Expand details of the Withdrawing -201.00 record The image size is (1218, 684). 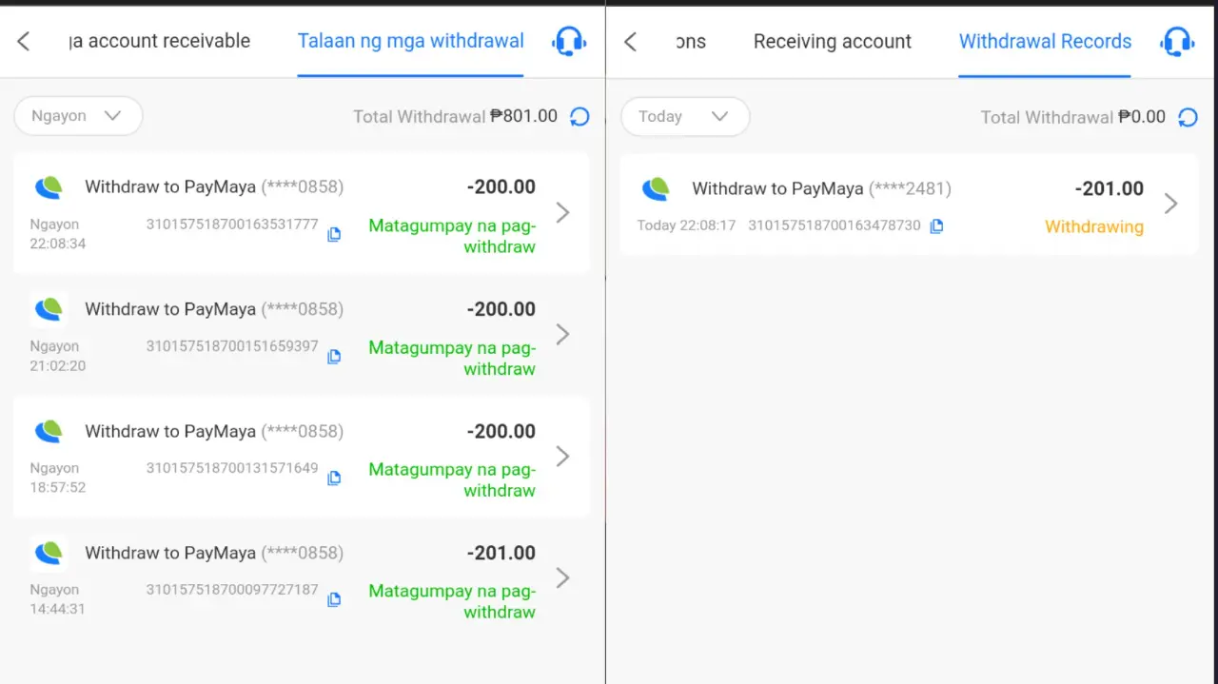(1171, 204)
